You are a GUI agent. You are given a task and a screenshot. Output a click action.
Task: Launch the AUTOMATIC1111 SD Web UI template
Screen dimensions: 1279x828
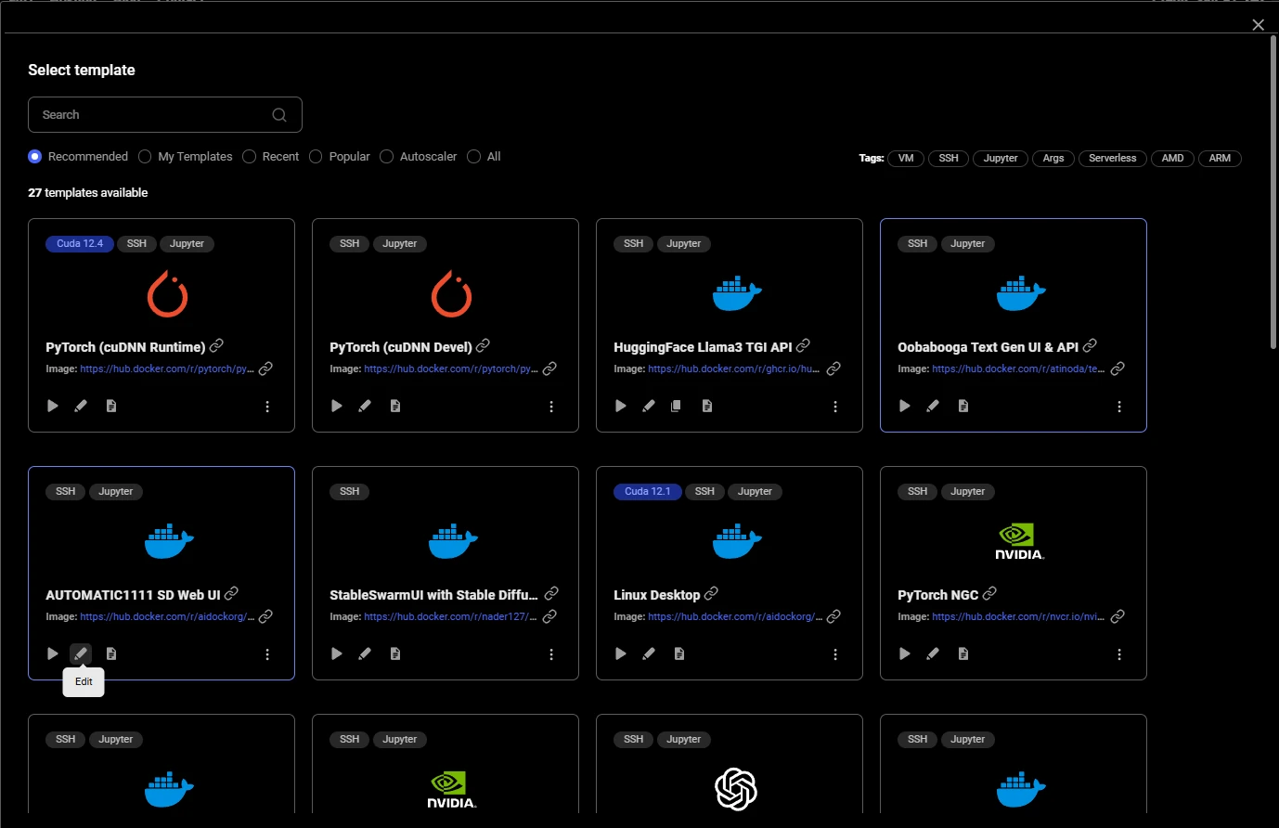(53, 653)
